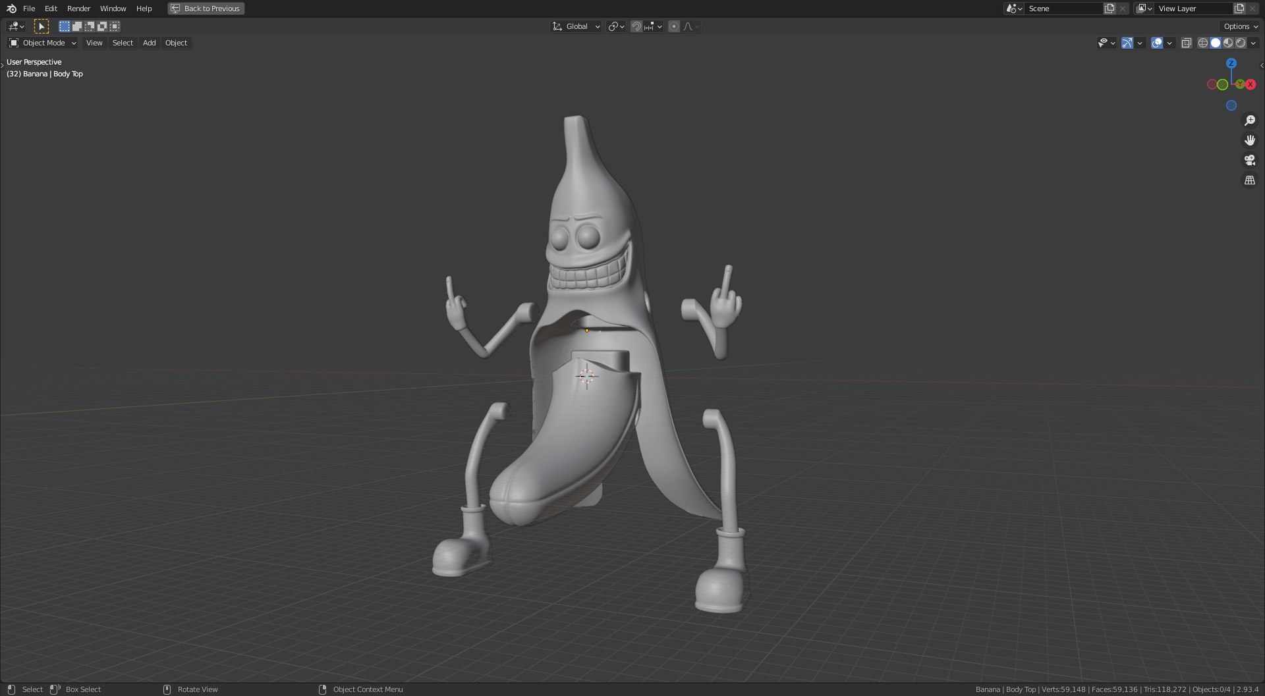Toggle the camera view icon
The height and width of the screenshot is (696, 1265).
coord(1250,160)
